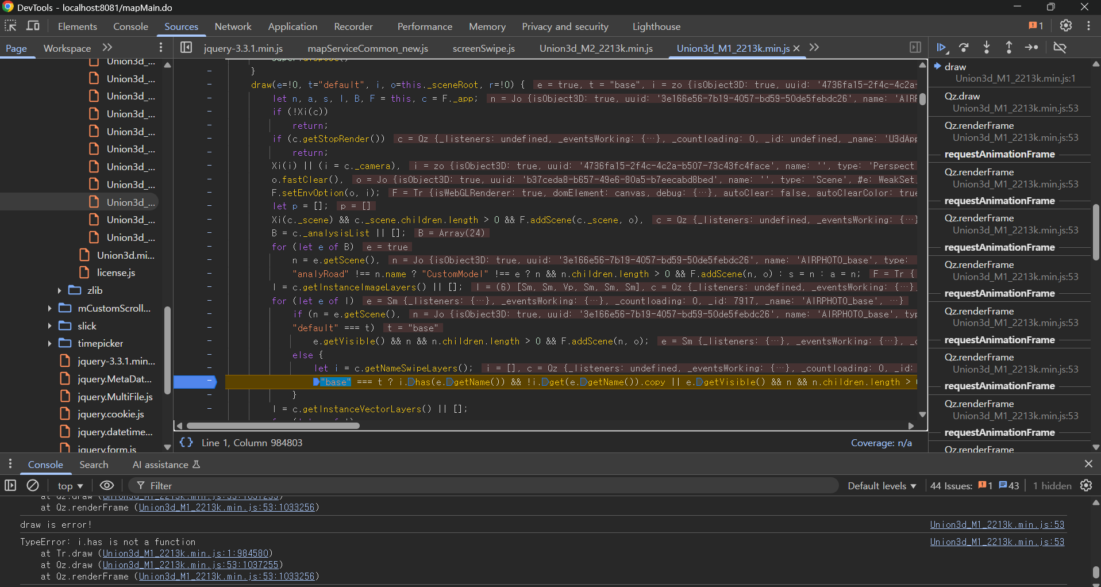
Task: Close the Union3d_M1_2213k.min.js tab
Action: [x=796, y=48]
